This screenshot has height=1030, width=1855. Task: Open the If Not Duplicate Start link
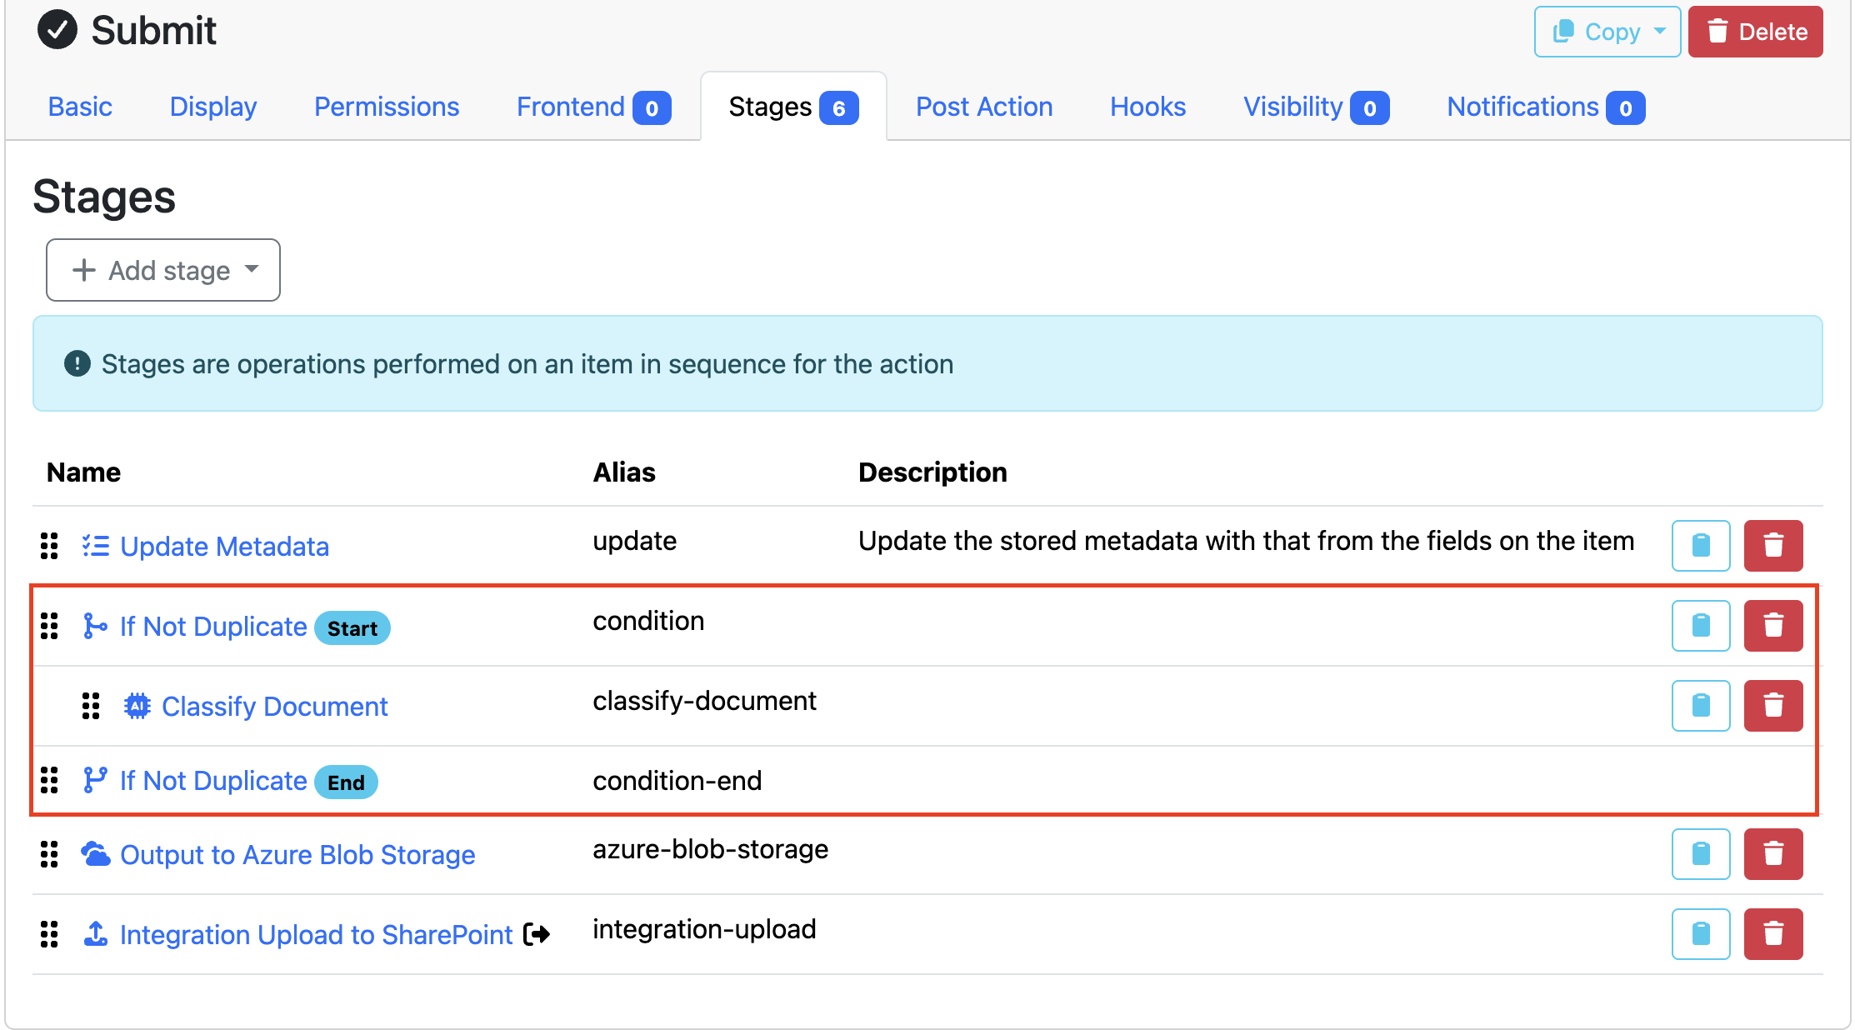pos(213,626)
